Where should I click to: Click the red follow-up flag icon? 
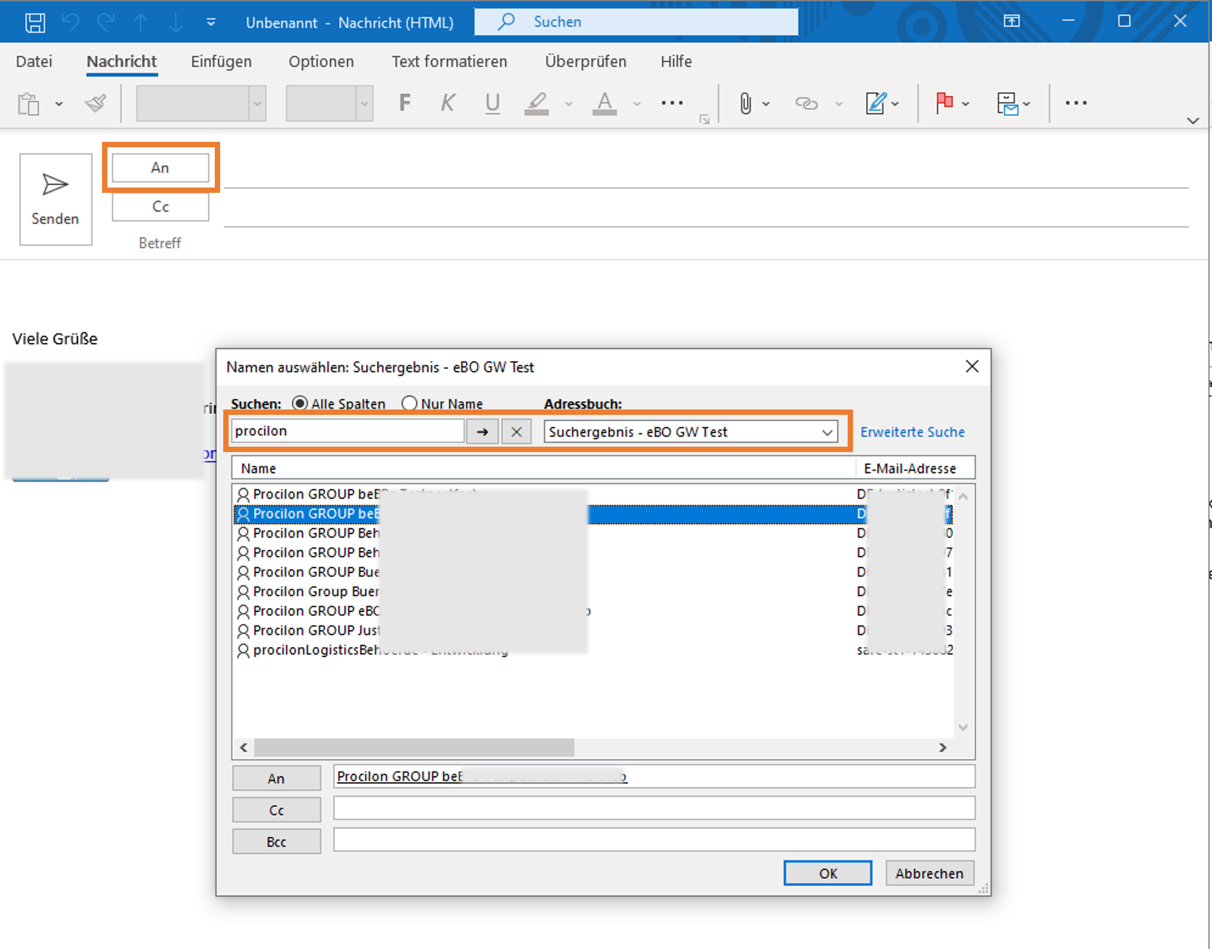[944, 103]
